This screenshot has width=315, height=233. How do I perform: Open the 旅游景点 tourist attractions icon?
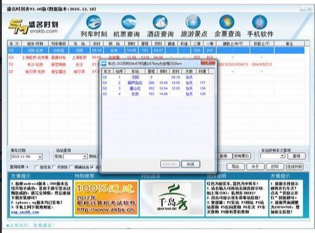[x=194, y=26]
